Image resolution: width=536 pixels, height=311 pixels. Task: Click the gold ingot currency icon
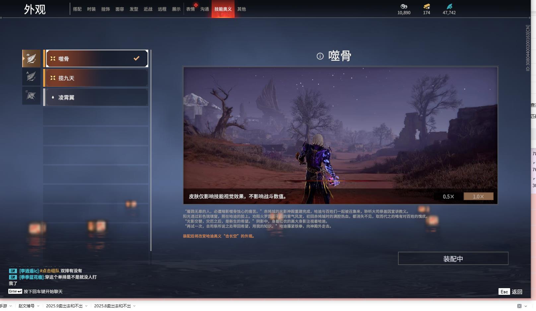click(427, 6)
